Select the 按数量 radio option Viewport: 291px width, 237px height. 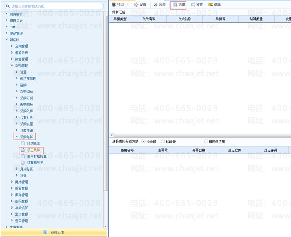click(x=163, y=142)
